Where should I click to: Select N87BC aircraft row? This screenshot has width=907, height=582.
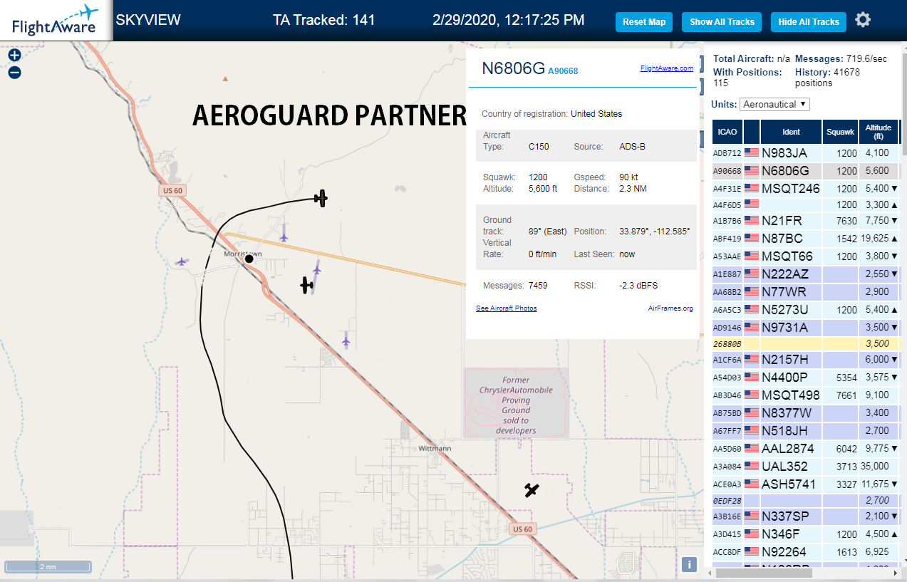click(806, 239)
